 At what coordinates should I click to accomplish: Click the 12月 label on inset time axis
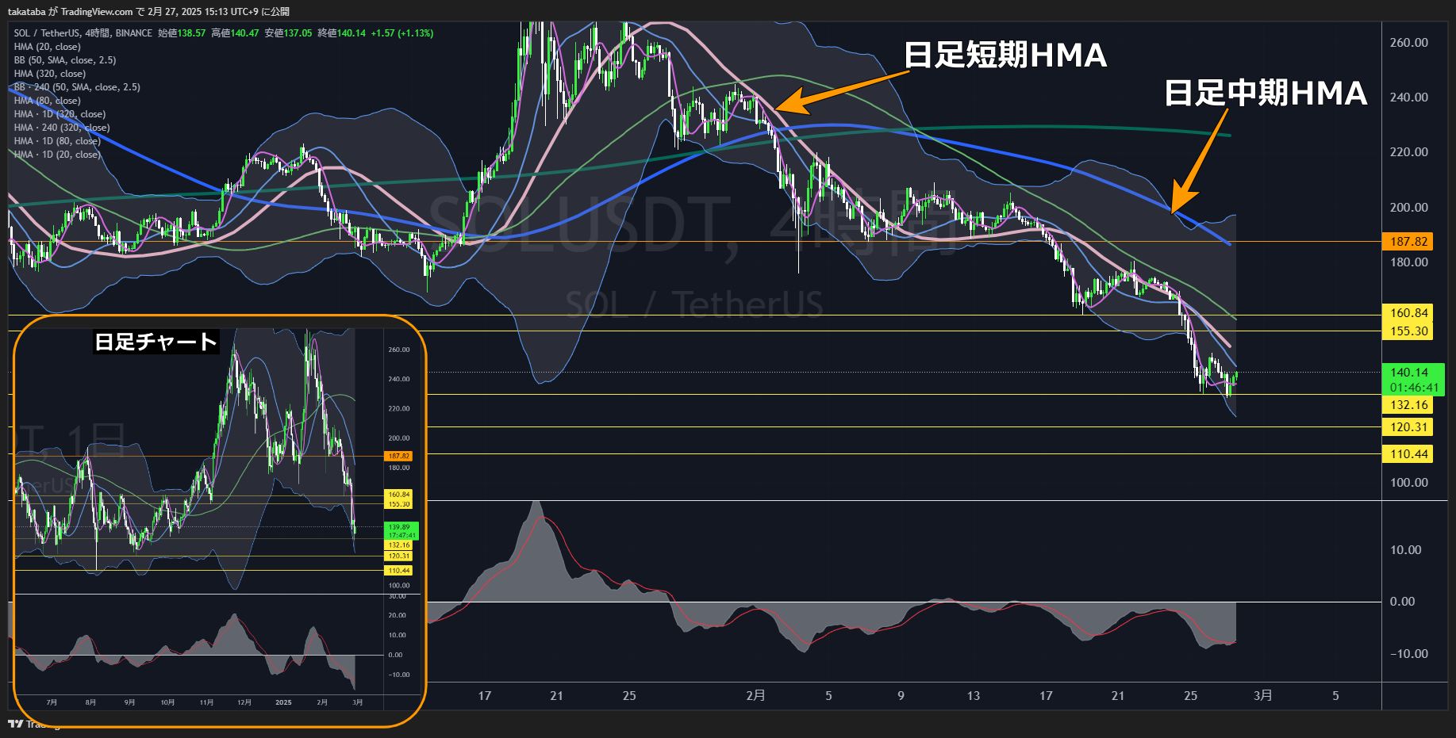point(244,702)
